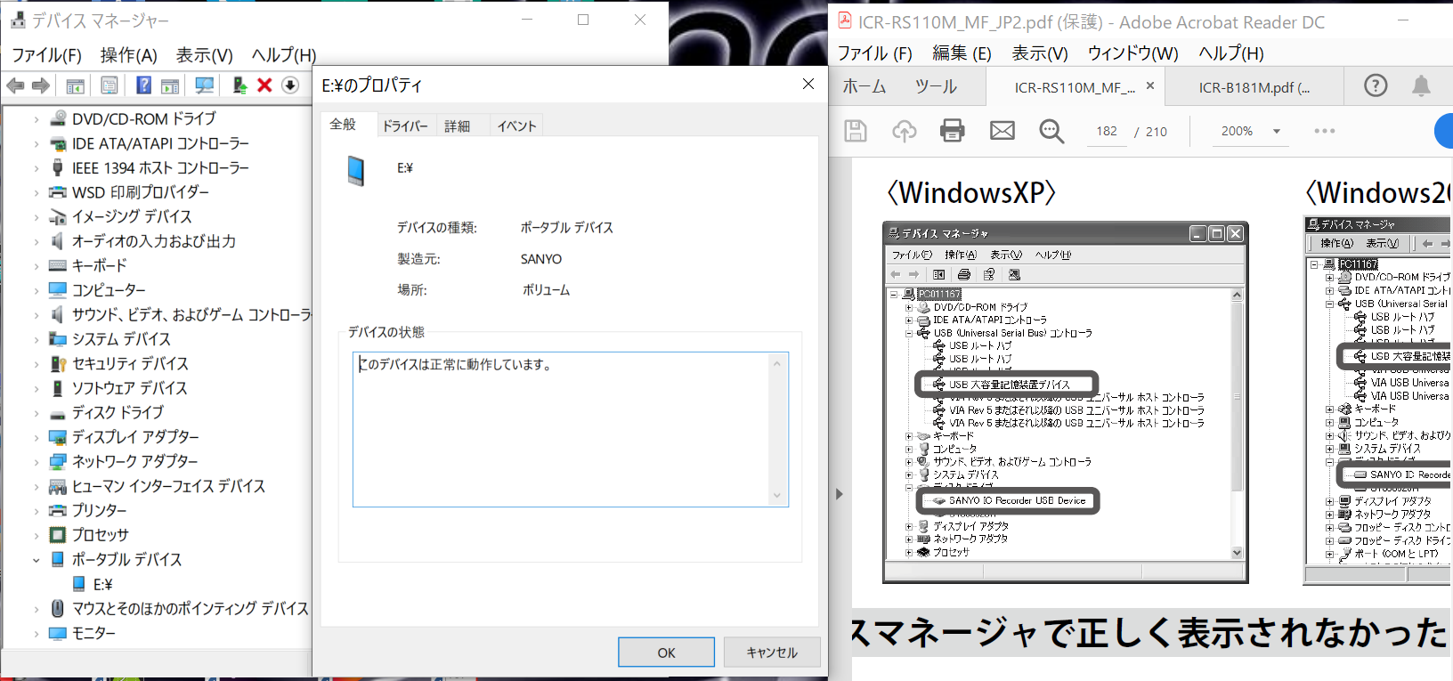Click the Save disk icon in Acrobat
This screenshot has height=681, width=1453.
[856, 131]
